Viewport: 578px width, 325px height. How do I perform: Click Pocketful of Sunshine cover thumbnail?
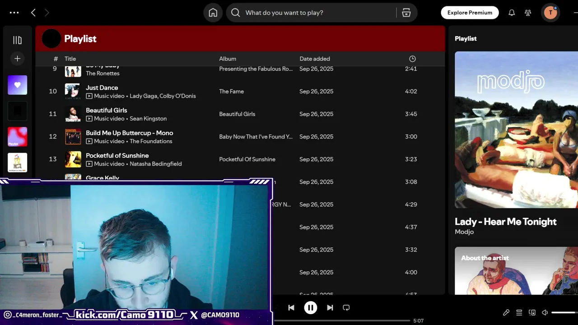coord(73,159)
